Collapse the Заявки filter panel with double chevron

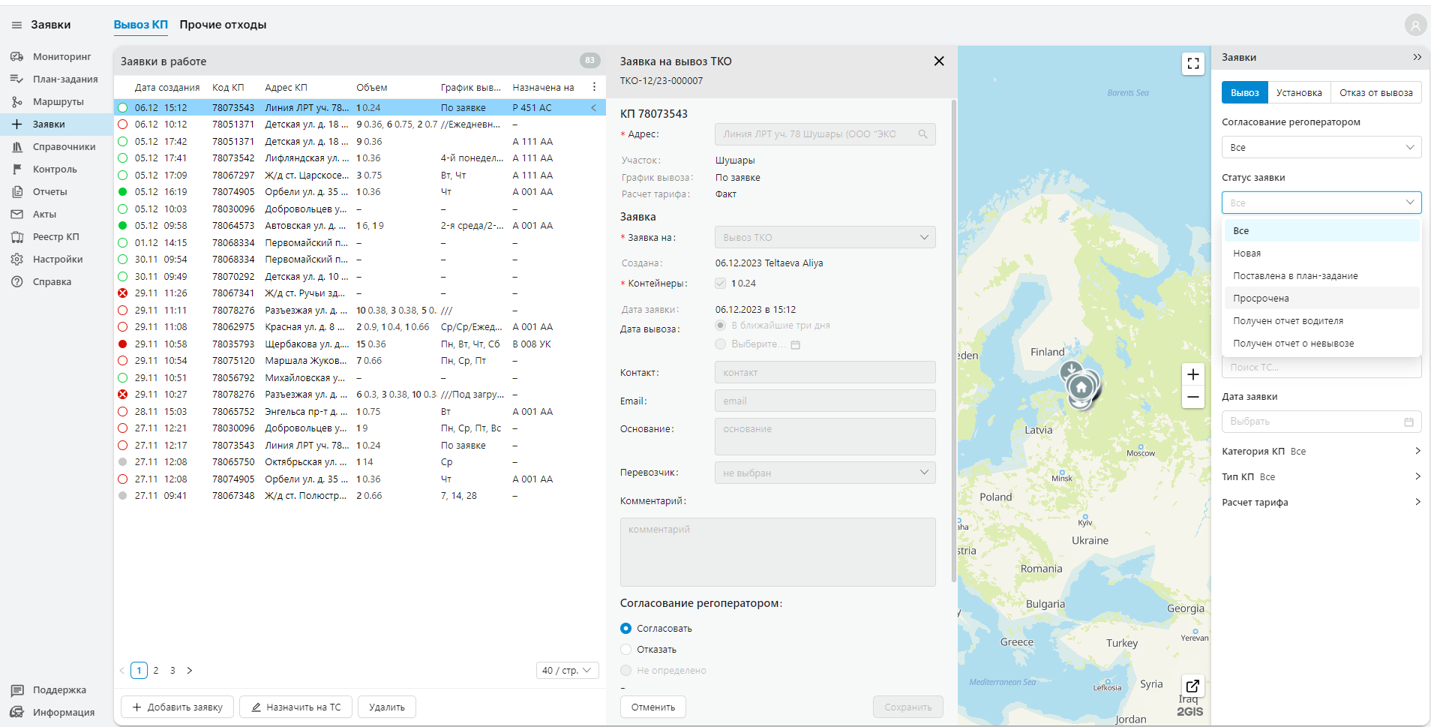(x=1417, y=57)
